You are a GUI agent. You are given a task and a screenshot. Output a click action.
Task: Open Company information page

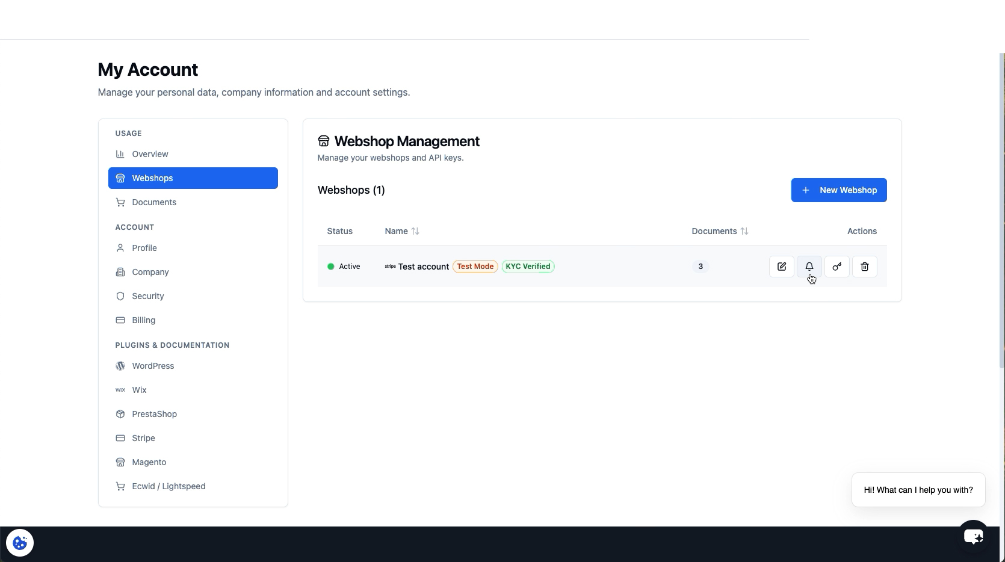tap(193, 272)
